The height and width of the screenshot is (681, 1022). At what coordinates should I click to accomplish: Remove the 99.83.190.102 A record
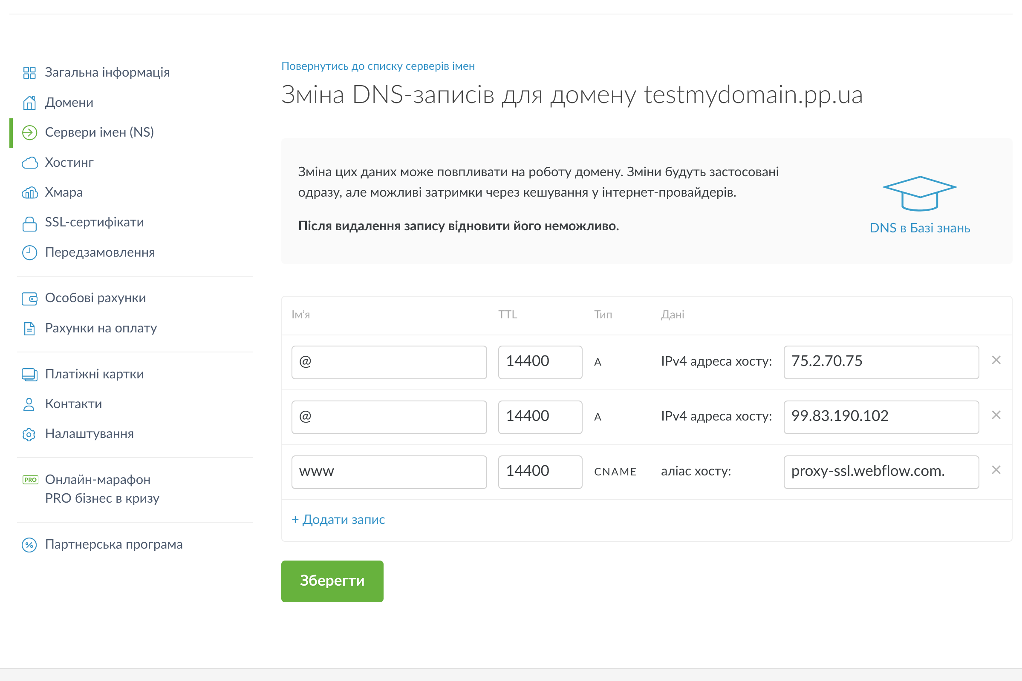[996, 415]
